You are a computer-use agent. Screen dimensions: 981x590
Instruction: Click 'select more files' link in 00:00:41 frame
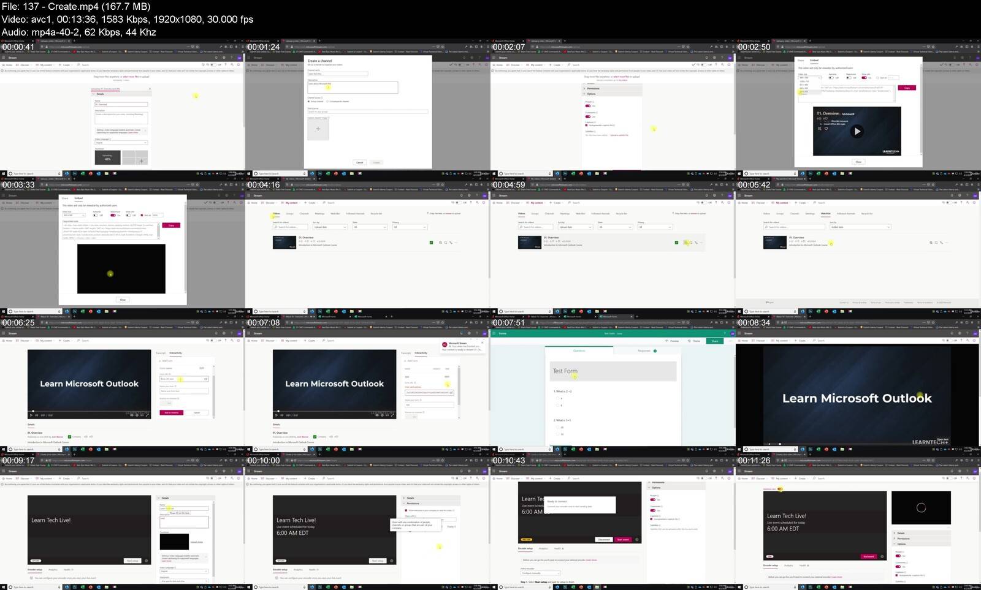(x=131, y=77)
